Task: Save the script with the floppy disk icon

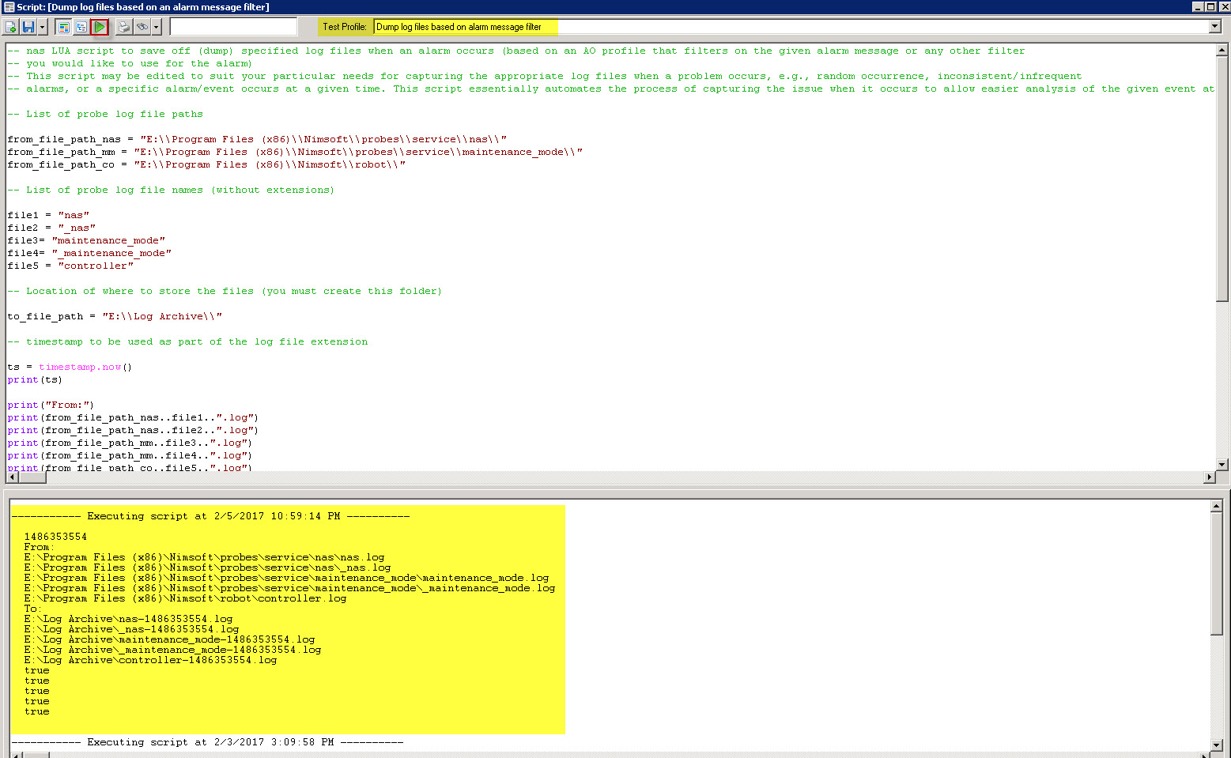Action: coord(28,27)
